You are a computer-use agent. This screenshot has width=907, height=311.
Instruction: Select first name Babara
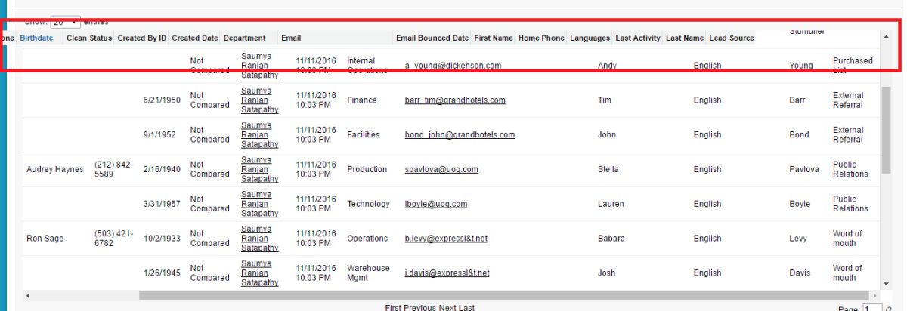point(611,239)
